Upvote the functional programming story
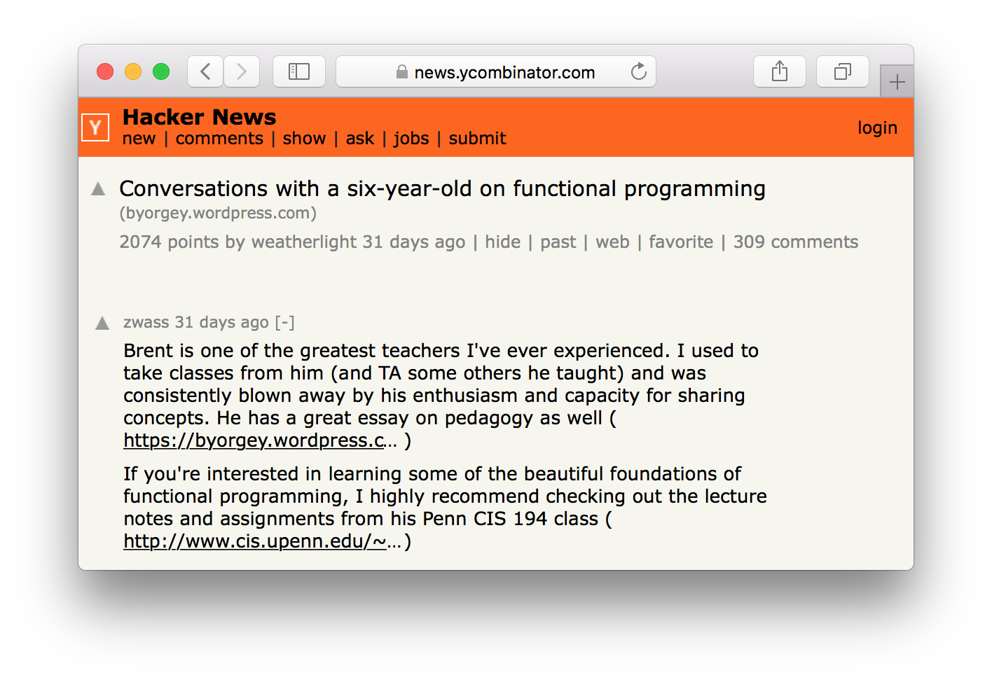 tap(99, 189)
